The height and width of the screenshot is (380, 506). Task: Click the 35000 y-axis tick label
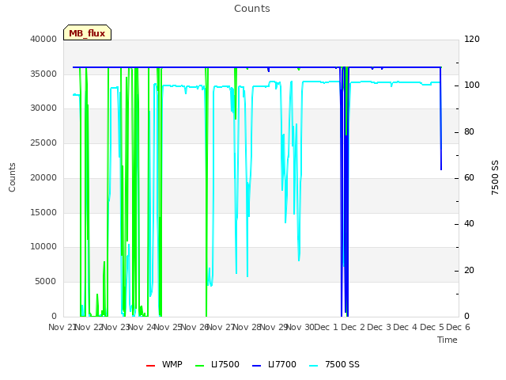43,74
